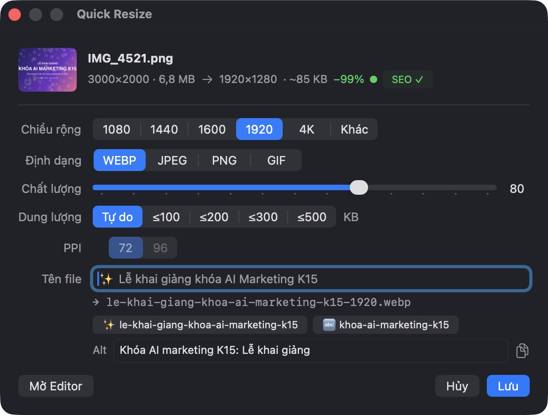This screenshot has width=548, height=415.
Task: Switch format to PNG
Action: tap(224, 161)
